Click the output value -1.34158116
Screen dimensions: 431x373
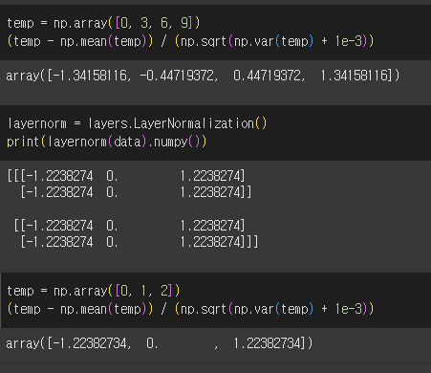pyautogui.click(x=89, y=76)
